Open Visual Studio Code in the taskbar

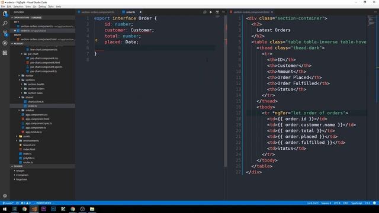(34, 209)
